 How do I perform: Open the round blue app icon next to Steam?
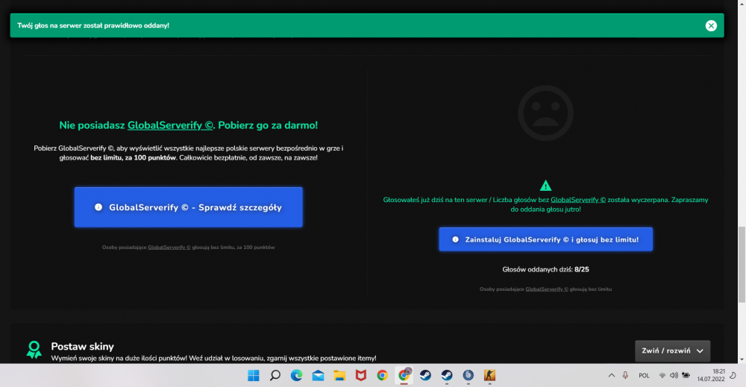pyautogui.click(x=468, y=376)
